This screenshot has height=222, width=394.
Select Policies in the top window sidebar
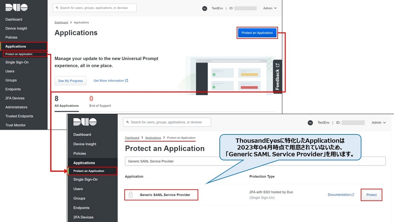point(11,37)
